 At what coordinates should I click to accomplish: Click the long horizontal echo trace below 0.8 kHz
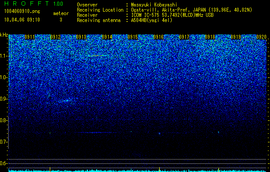click(97, 133)
